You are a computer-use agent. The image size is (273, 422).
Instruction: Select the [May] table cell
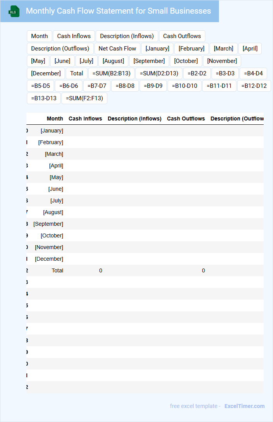(56, 177)
